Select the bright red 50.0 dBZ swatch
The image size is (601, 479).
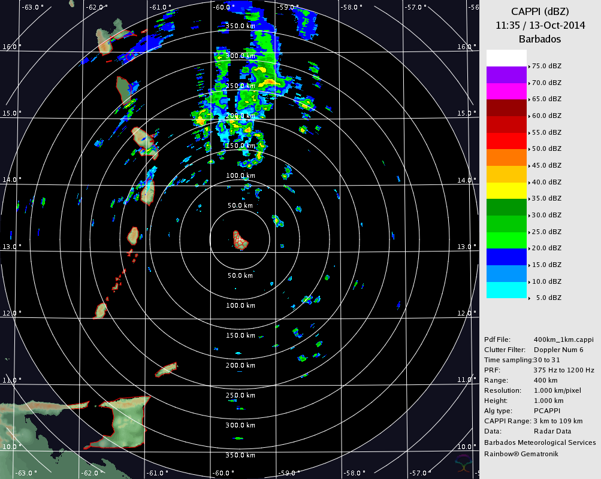(506, 141)
